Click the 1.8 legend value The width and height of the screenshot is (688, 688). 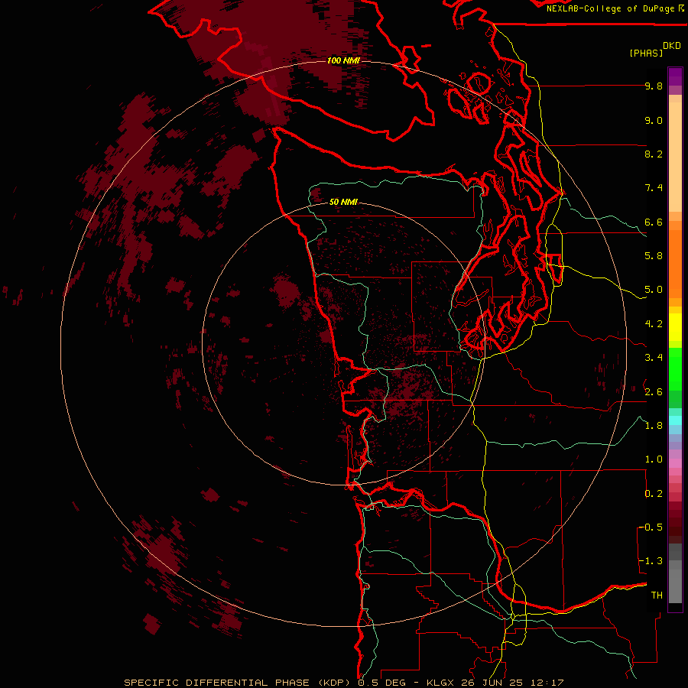(x=654, y=426)
